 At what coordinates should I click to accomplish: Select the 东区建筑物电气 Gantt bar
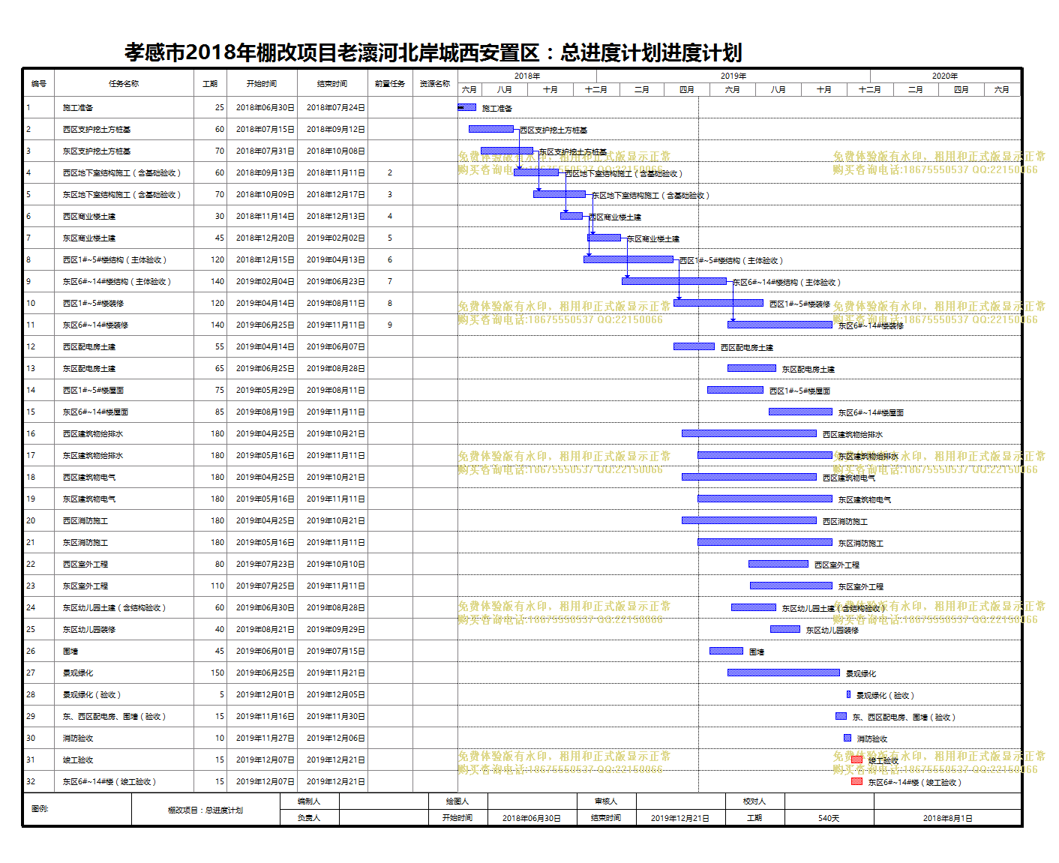click(765, 499)
